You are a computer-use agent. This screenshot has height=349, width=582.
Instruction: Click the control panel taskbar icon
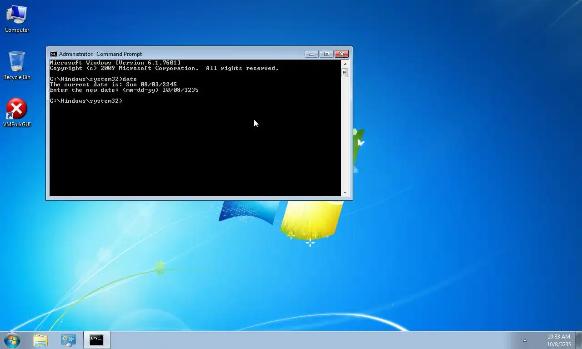tap(69, 340)
